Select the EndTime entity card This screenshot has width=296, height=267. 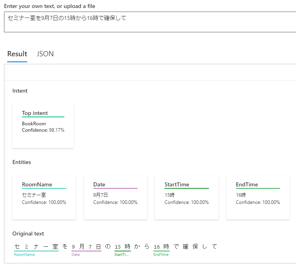[258, 198]
